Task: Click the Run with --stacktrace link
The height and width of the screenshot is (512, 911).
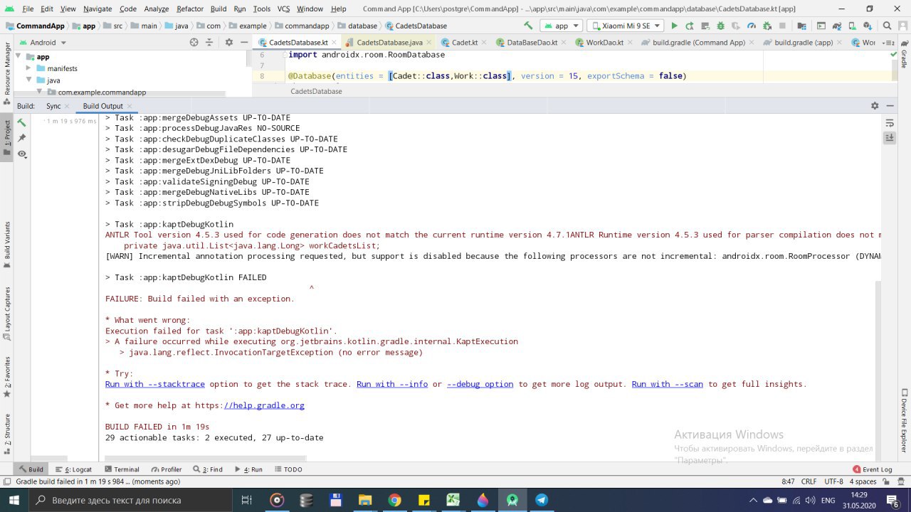Action: pos(154,384)
